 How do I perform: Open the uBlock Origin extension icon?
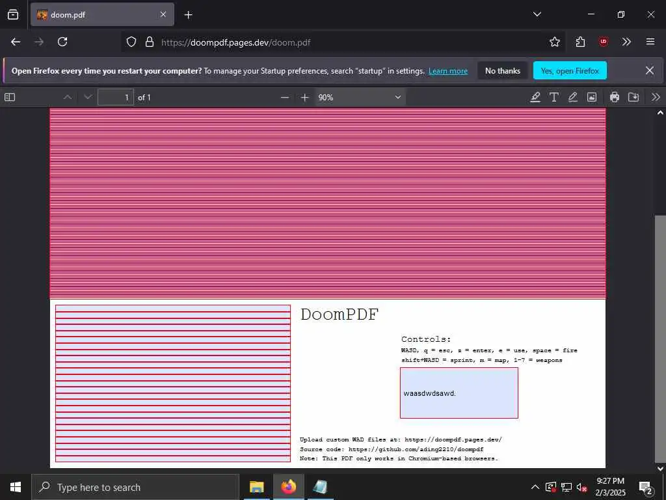[603, 42]
